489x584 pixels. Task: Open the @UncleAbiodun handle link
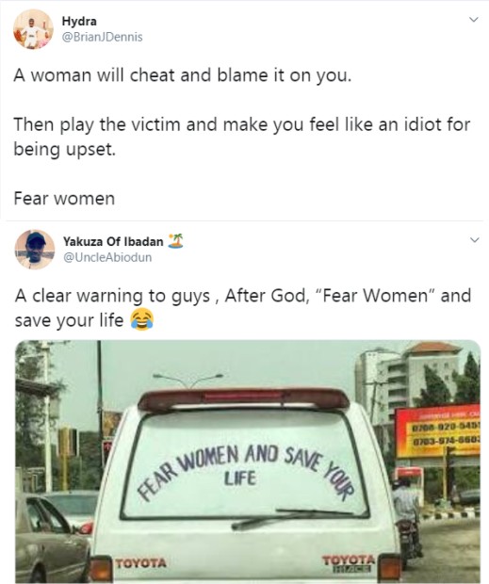(x=107, y=257)
